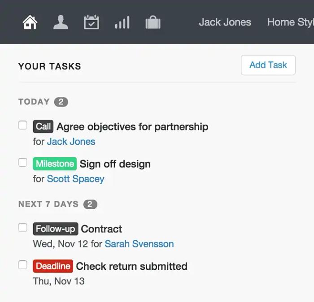
Task: Open Sarah Svensson's contact link
Action: pyautogui.click(x=139, y=244)
